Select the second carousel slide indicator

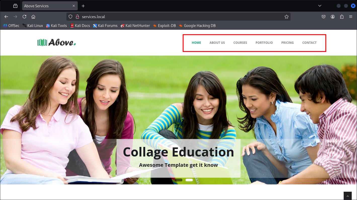pos(189,180)
